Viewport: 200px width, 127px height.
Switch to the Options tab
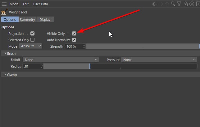(10, 19)
